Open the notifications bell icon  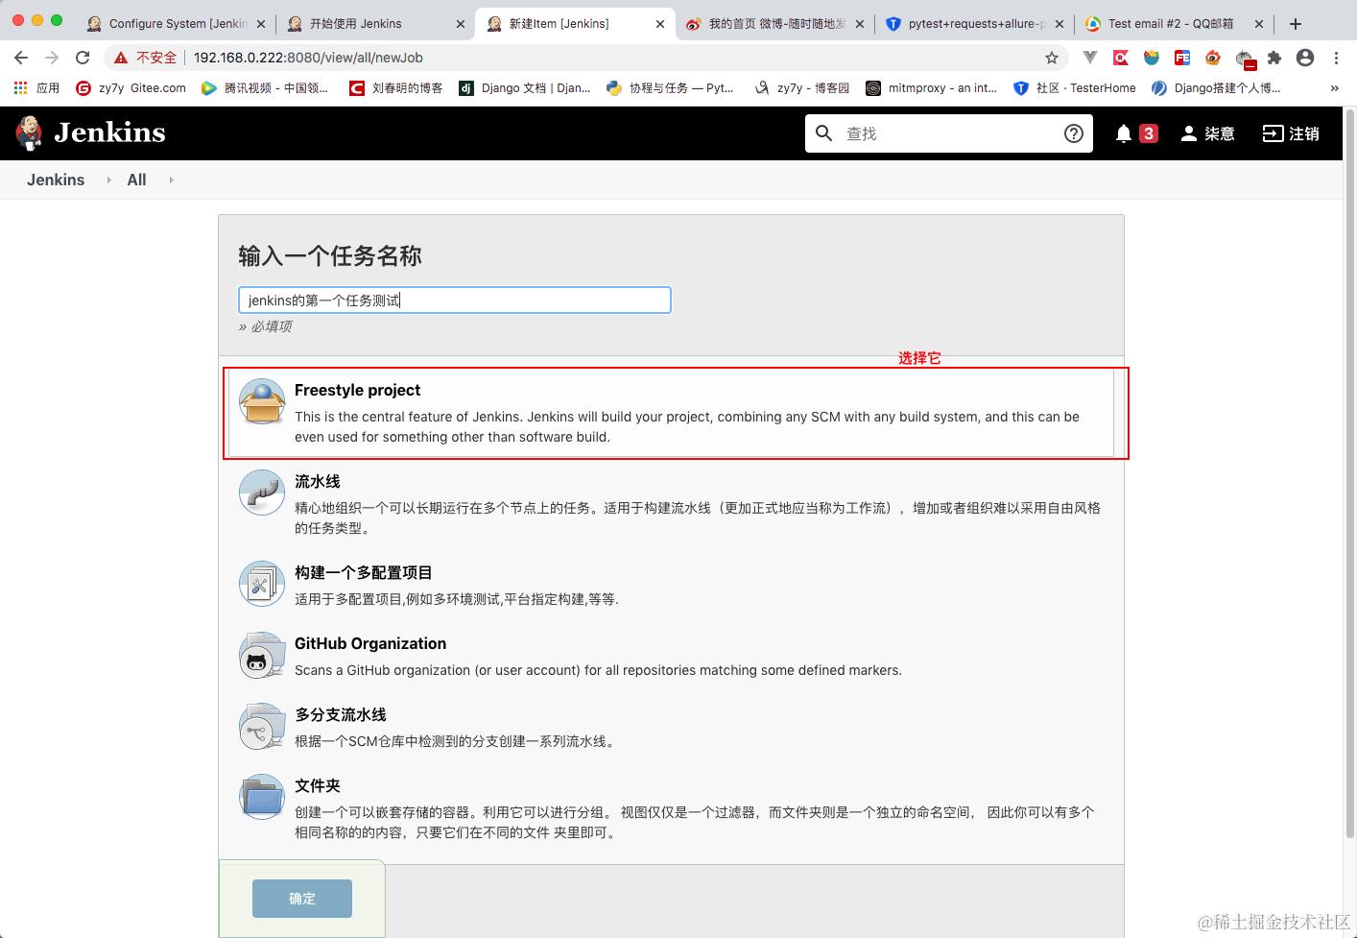coord(1124,133)
